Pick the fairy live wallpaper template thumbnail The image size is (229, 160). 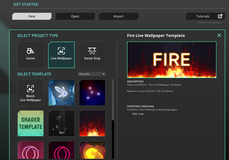tap(62, 93)
